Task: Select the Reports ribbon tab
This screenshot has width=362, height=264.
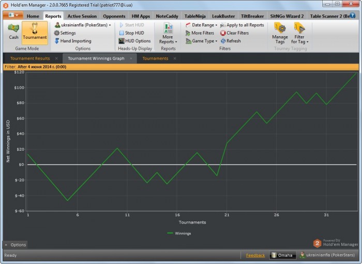Action: (53, 16)
